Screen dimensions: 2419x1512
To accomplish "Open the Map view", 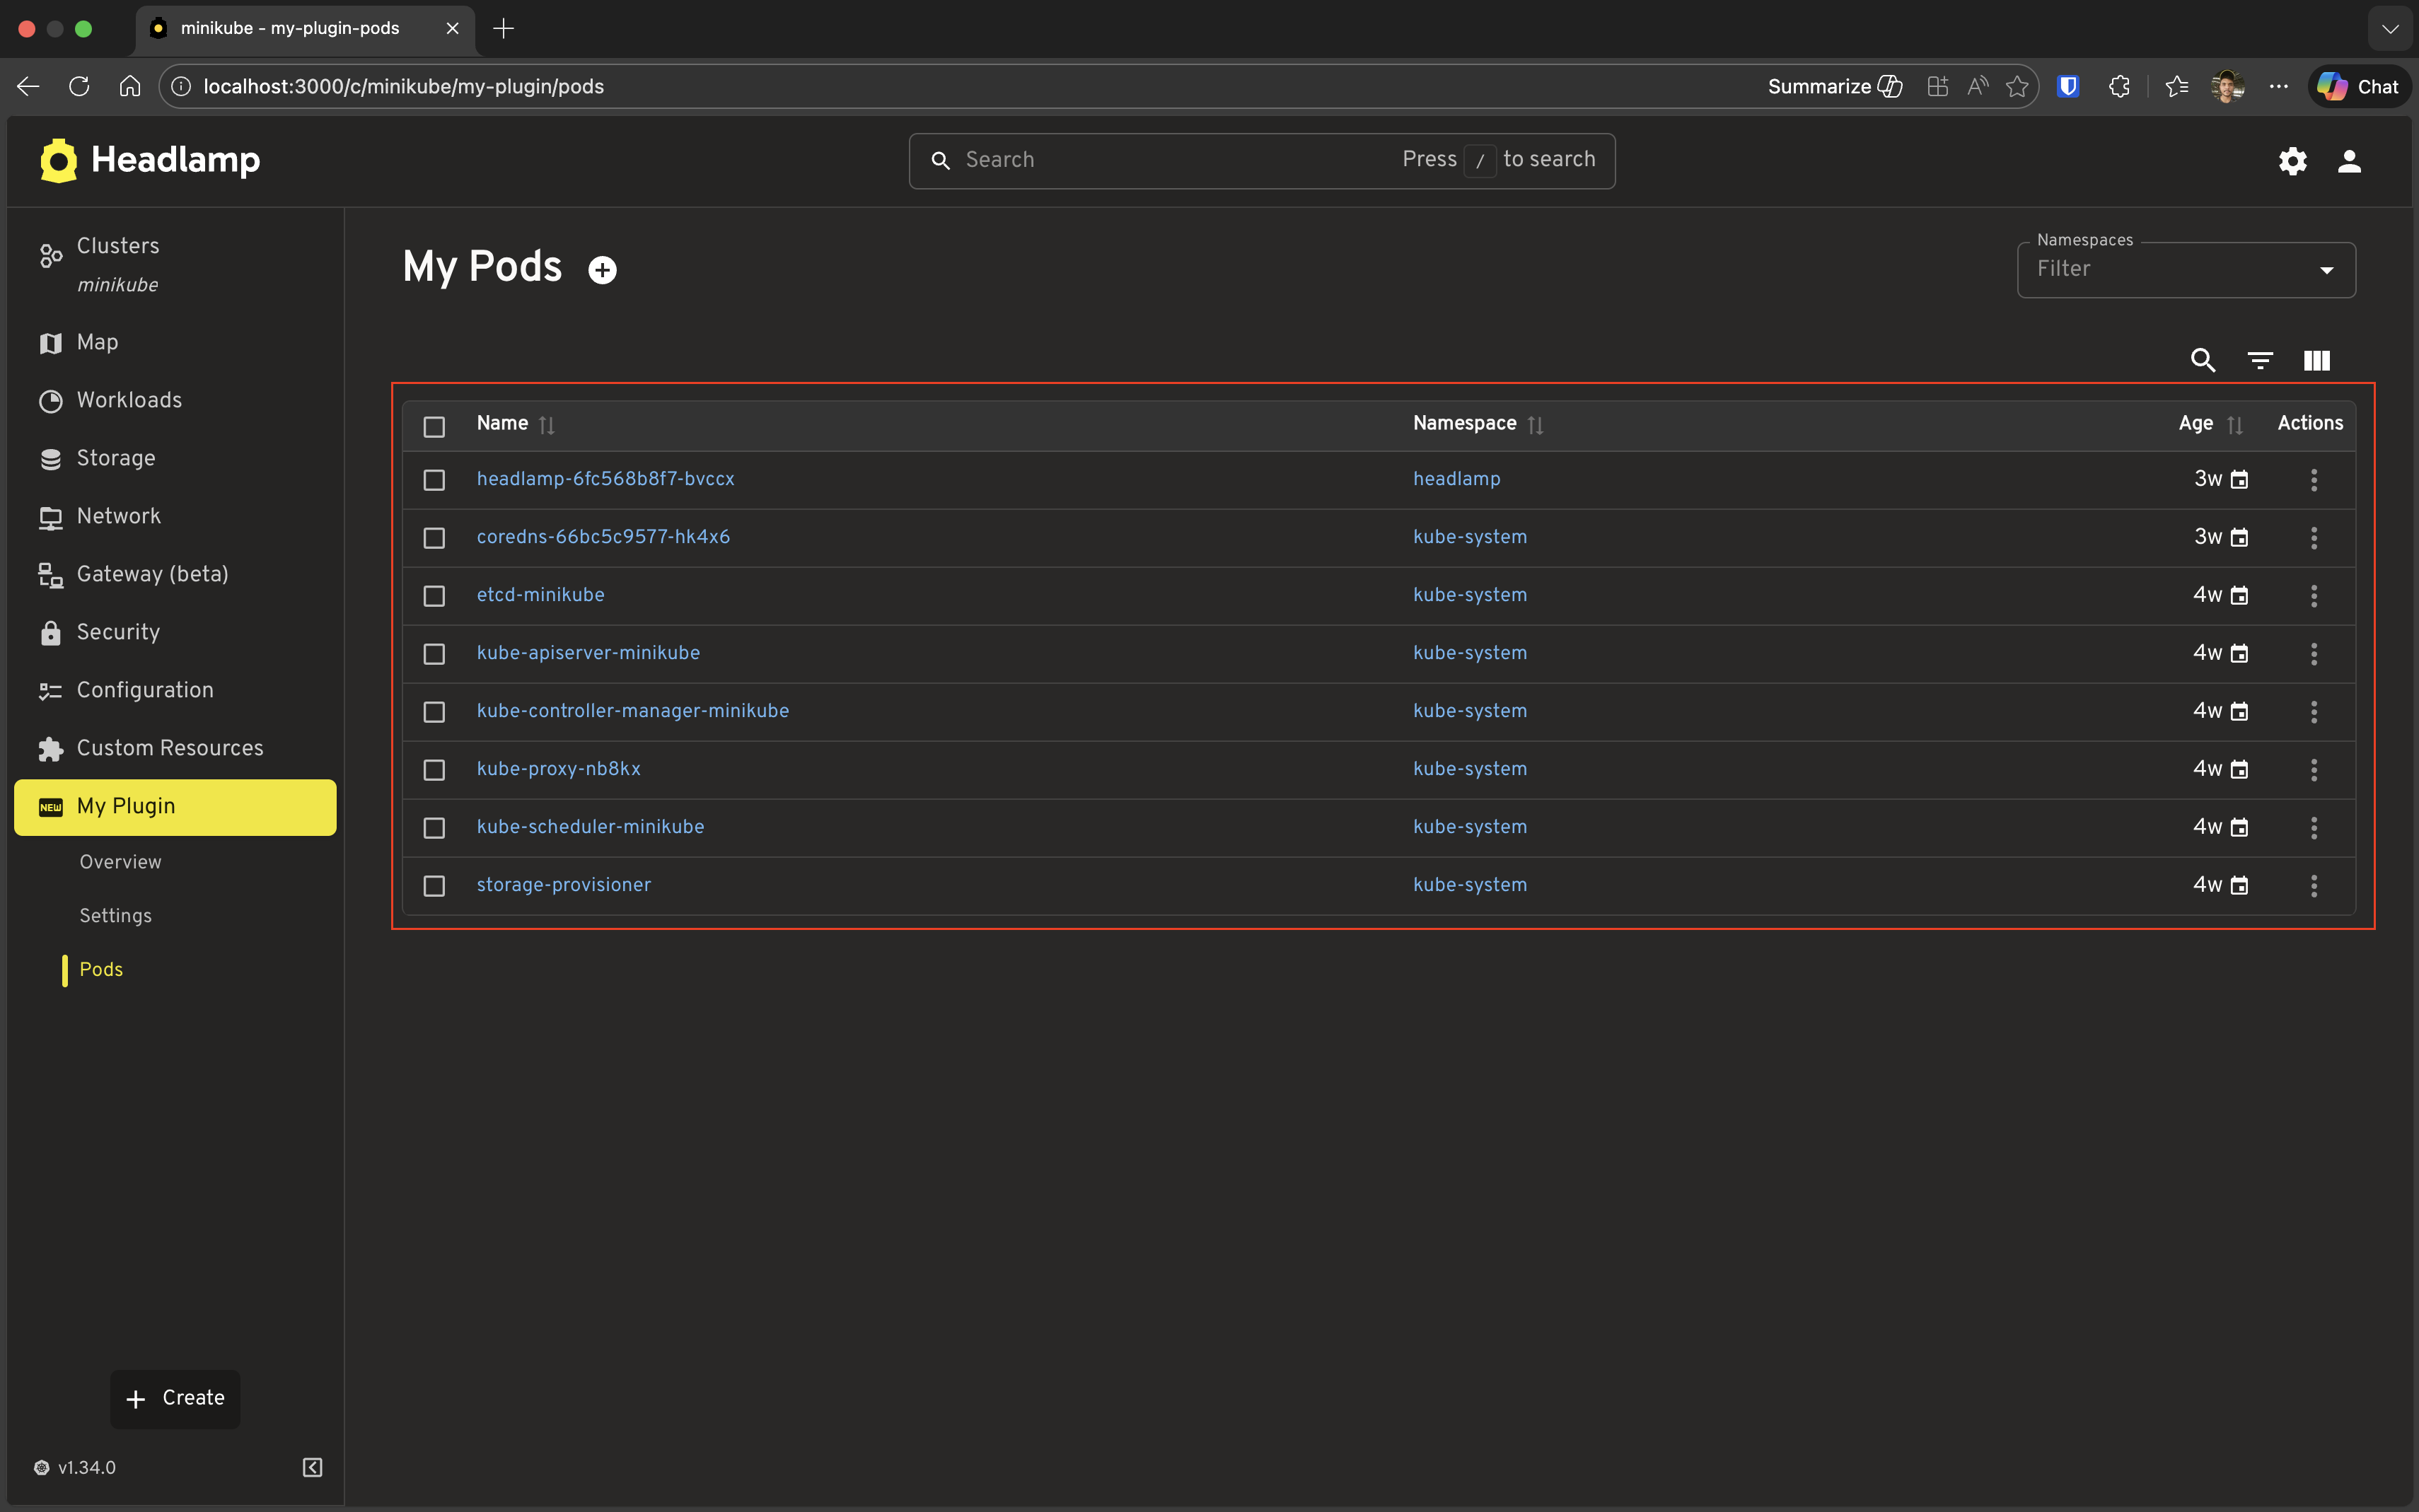I will (97, 342).
